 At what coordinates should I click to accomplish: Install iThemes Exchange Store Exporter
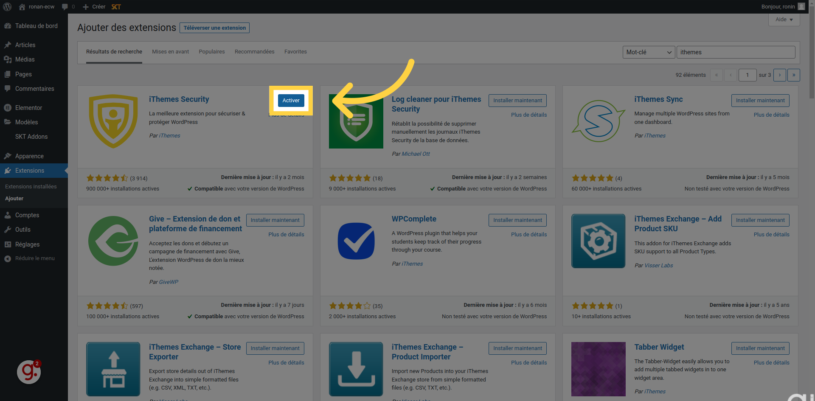(275, 348)
